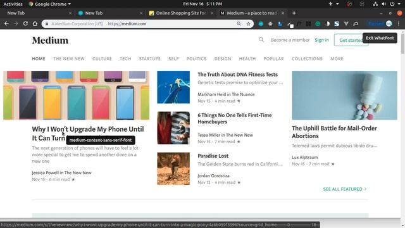This screenshot has width=405, height=228.
Task: Click the lock site-info icon
Action: tap(46, 24)
